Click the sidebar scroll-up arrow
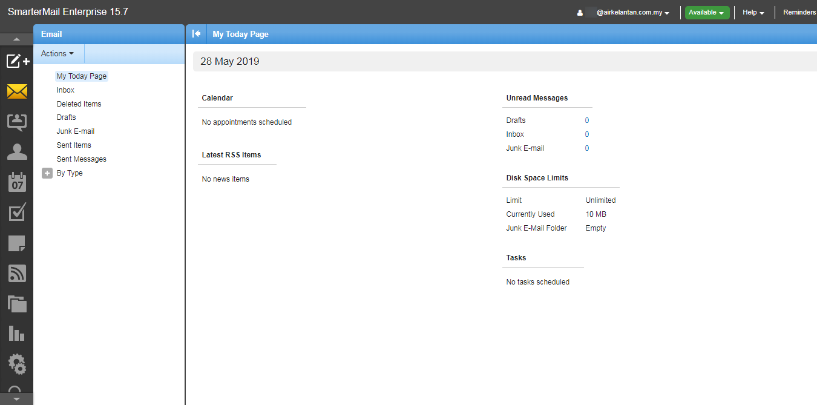Screen dimensions: 817x405 click(x=16, y=39)
